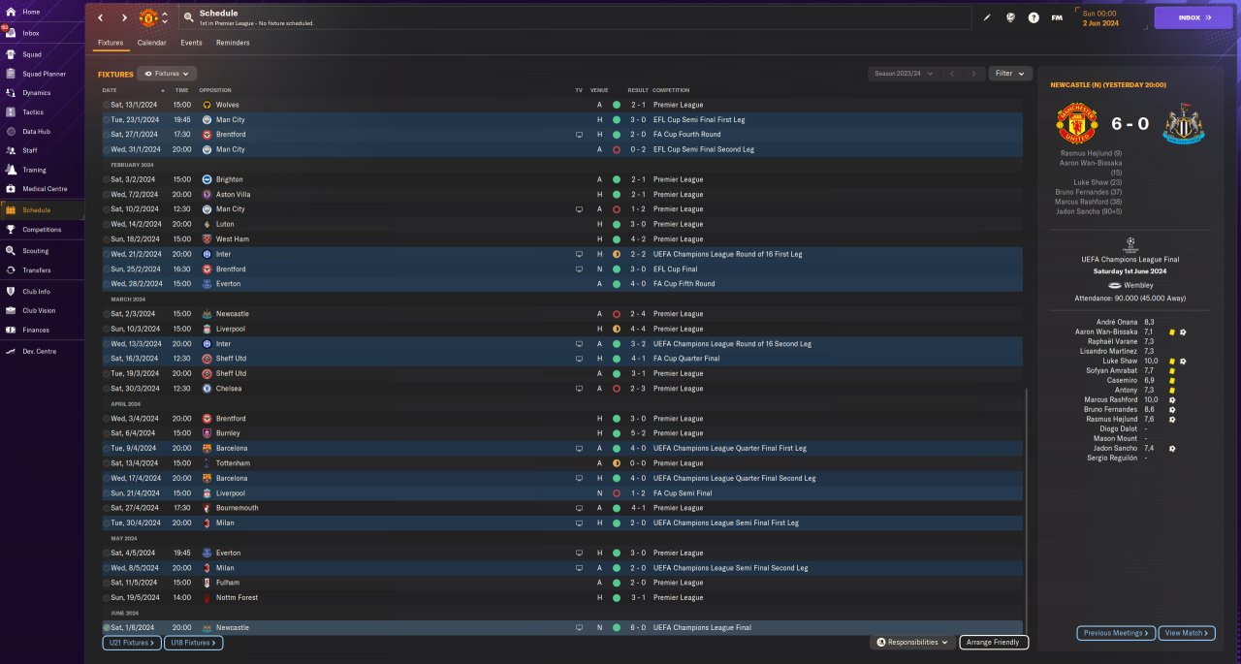1241x664 pixels.
Task: Open the Dynamics section
Action: pos(36,93)
